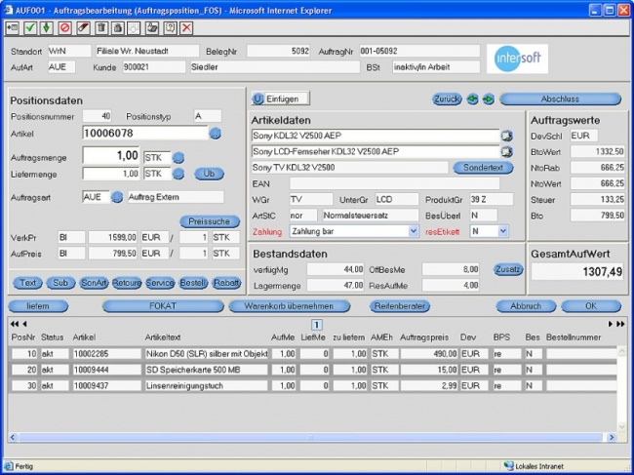Click the liefern button

click(x=38, y=306)
